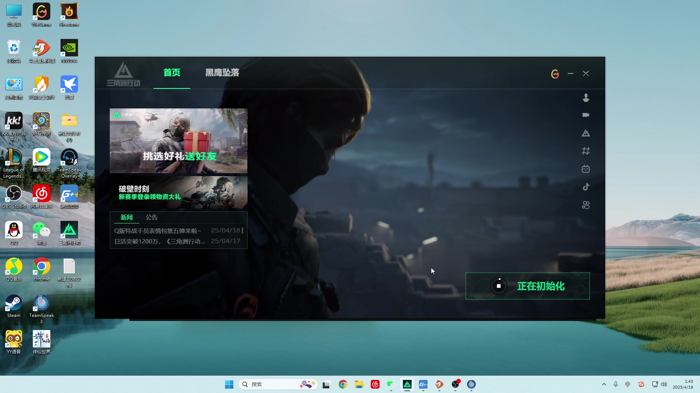Select the 公告 announcements tab

pos(152,217)
